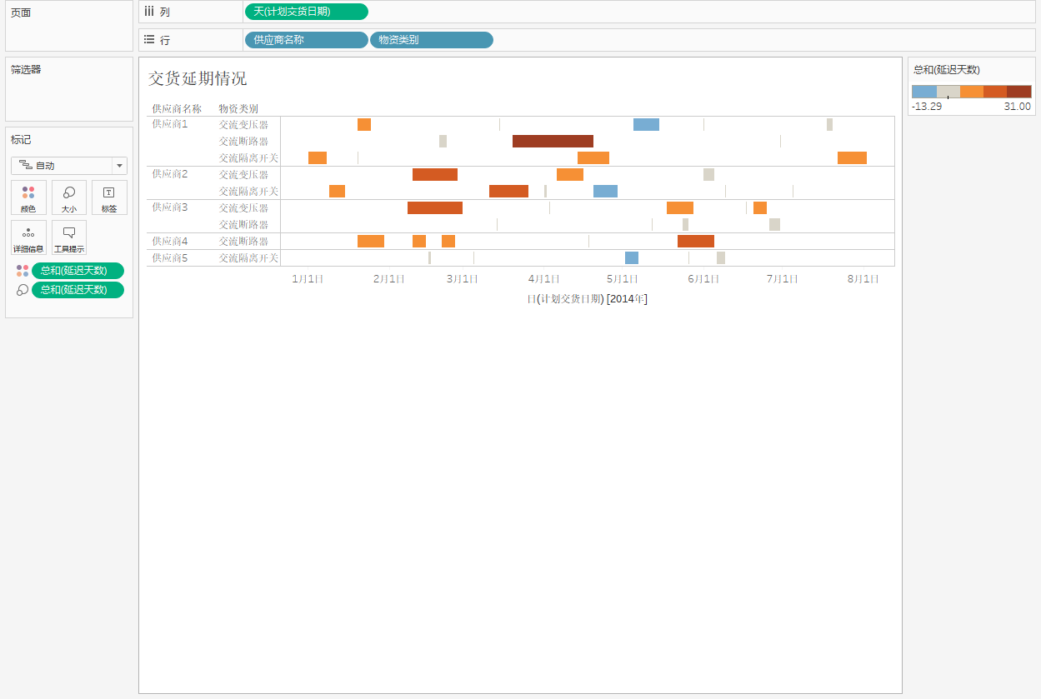Image resolution: width=1041 pixels, height=699 pixels.
Task: Click the 7月1日 axis tick label
Action: [x=783, y=279]
